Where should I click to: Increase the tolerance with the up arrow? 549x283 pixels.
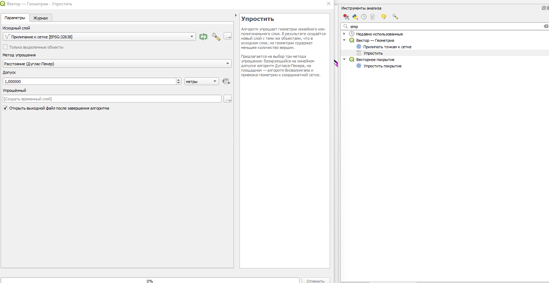pos(179,80)
